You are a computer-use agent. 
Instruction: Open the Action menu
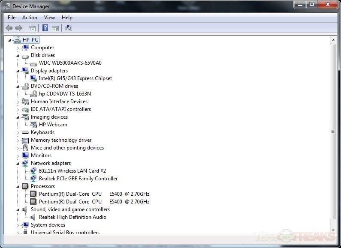(x=30, y=18)
